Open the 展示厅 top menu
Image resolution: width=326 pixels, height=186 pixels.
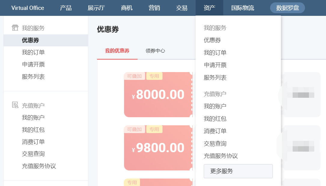[96, 8]
